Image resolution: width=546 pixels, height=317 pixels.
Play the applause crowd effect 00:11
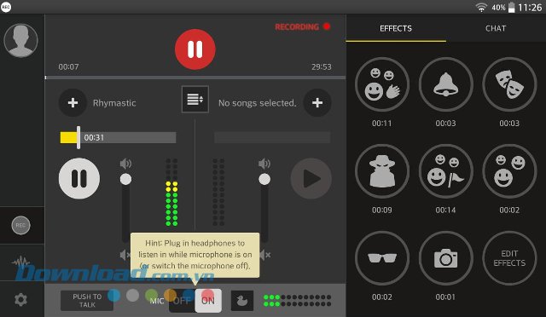(x=382, y=84)
